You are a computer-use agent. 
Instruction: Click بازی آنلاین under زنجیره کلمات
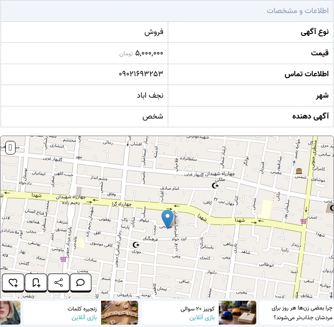(84, 318)
